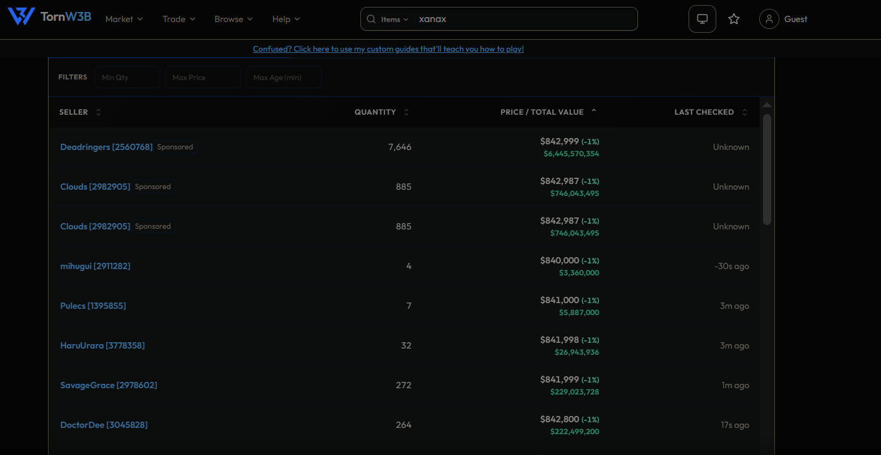Toggle Price / Total Value sort arrow
The width and height of the screenshot is (881, 455).
594,112
